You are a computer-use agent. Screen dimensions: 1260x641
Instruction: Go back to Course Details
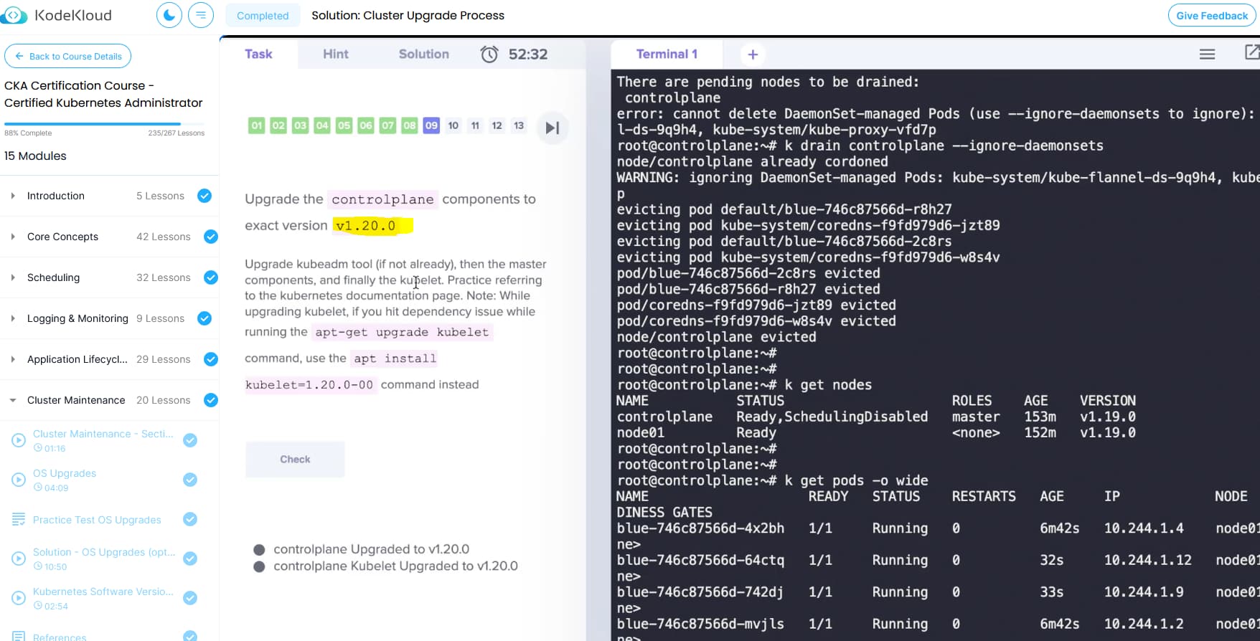(x=68, y=56)
